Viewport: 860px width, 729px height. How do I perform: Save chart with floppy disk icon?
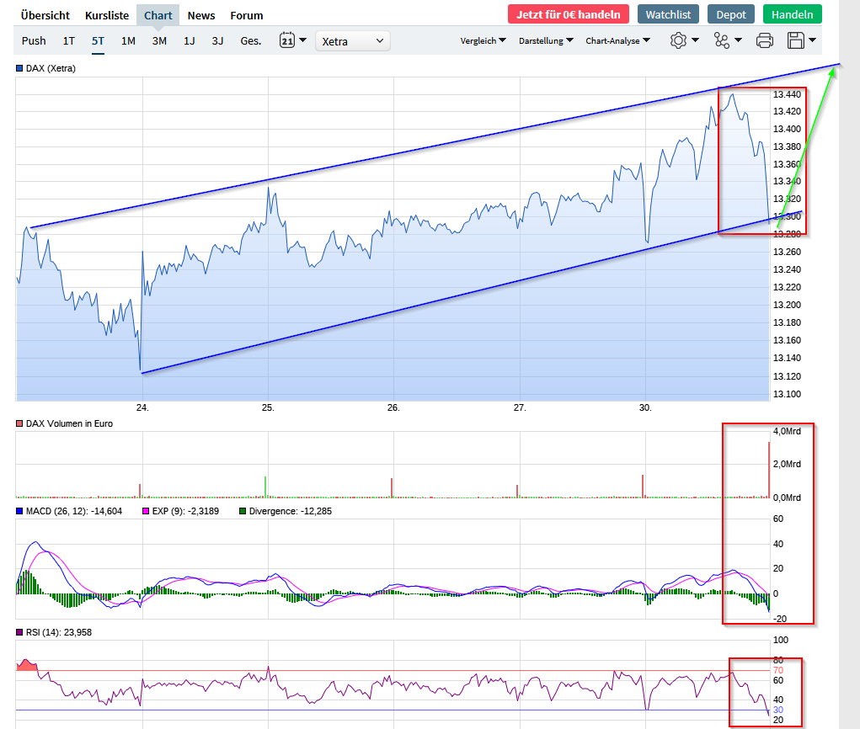click(x=795, y=40)
